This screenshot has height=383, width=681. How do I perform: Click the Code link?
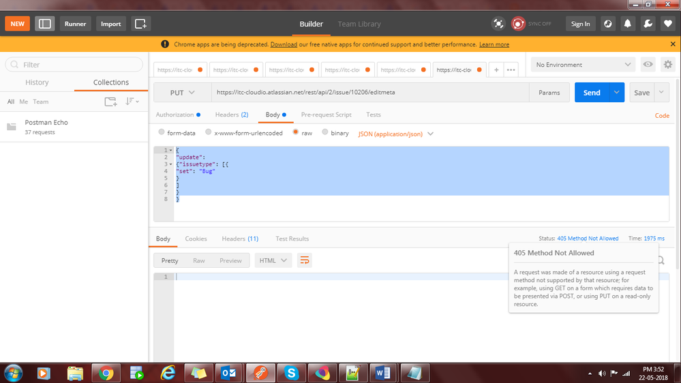(x=662, y=115)
